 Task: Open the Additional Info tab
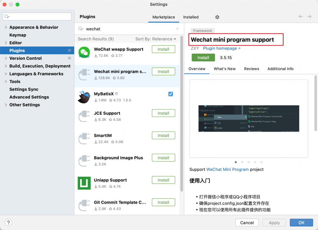280,69
